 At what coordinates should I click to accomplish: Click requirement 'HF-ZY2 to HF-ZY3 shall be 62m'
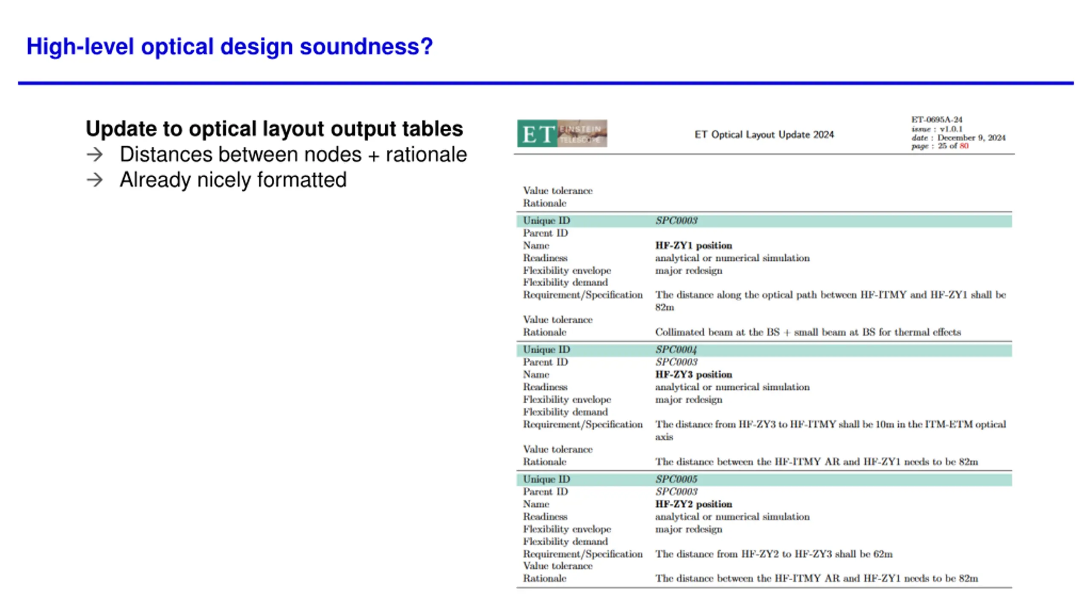pos(774,554)
